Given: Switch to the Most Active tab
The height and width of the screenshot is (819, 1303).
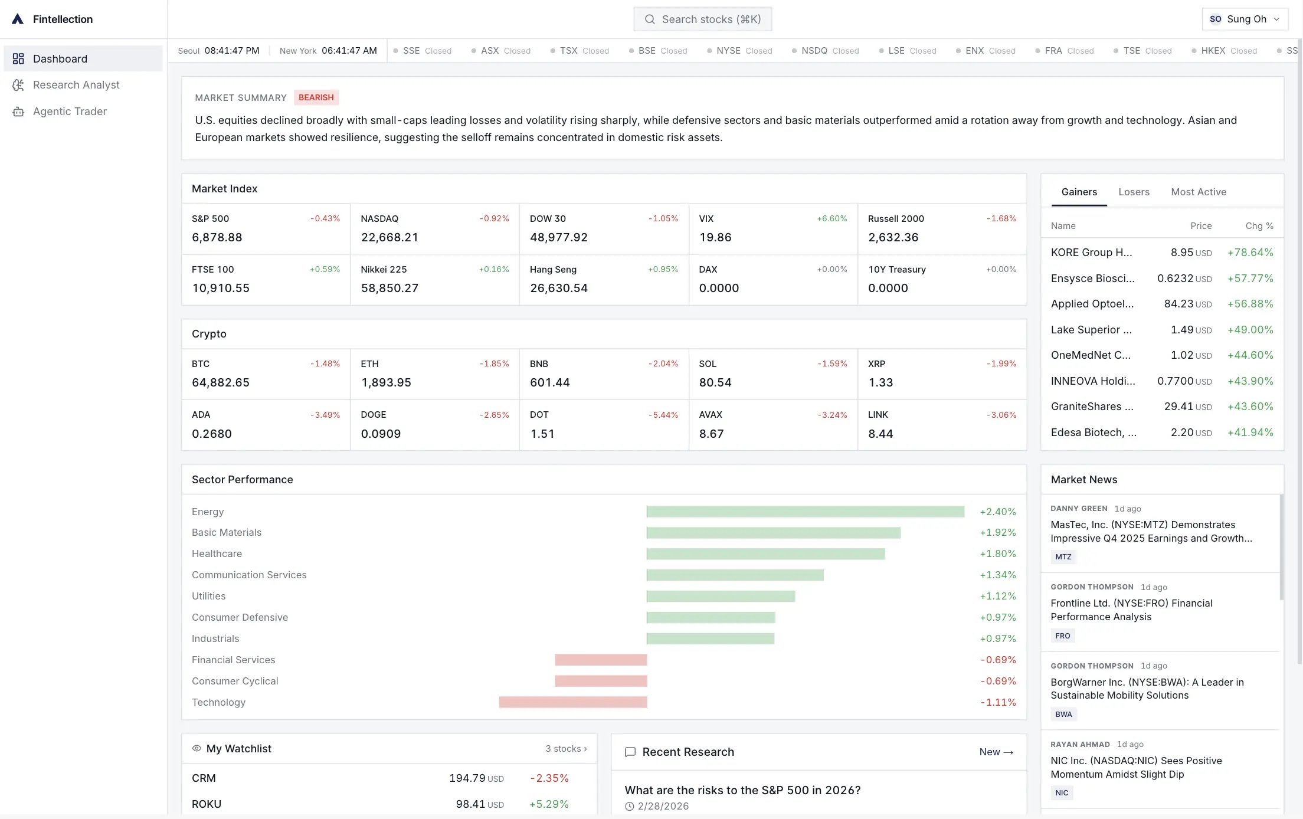Looking at the screenshot, I should (1198, 192).
